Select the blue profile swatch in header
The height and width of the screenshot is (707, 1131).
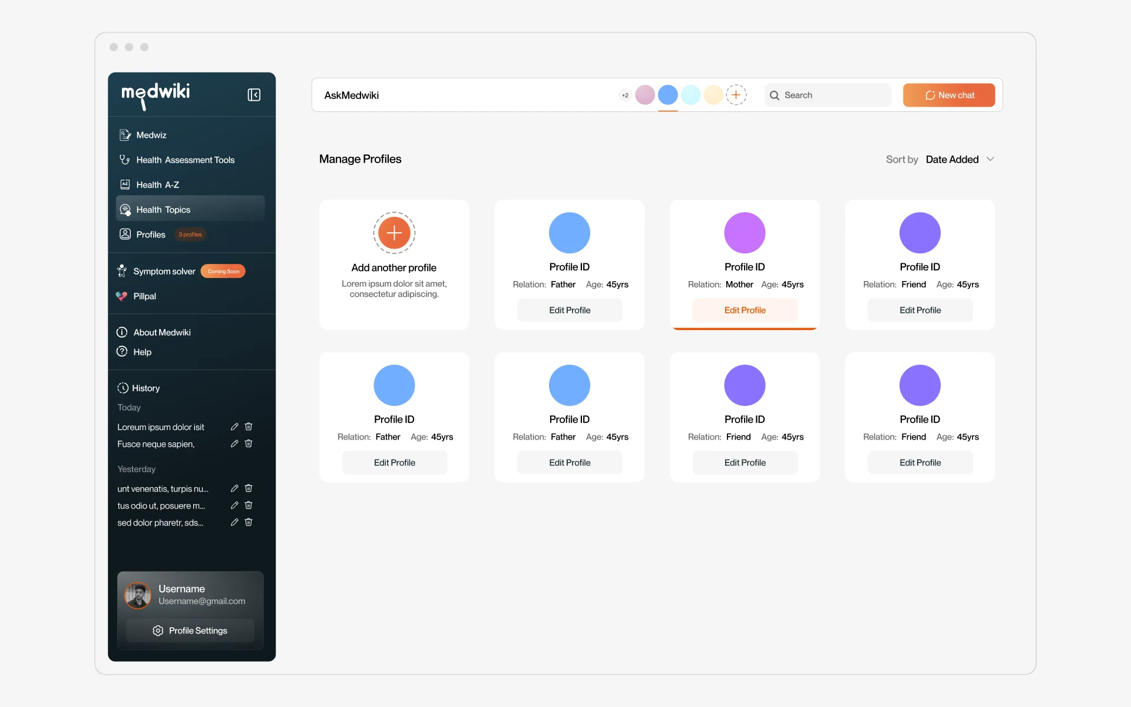(x=668, y=95)
